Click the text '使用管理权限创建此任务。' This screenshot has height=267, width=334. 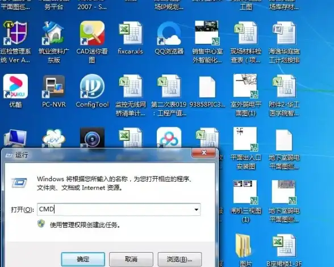click(x=85, y=225)
